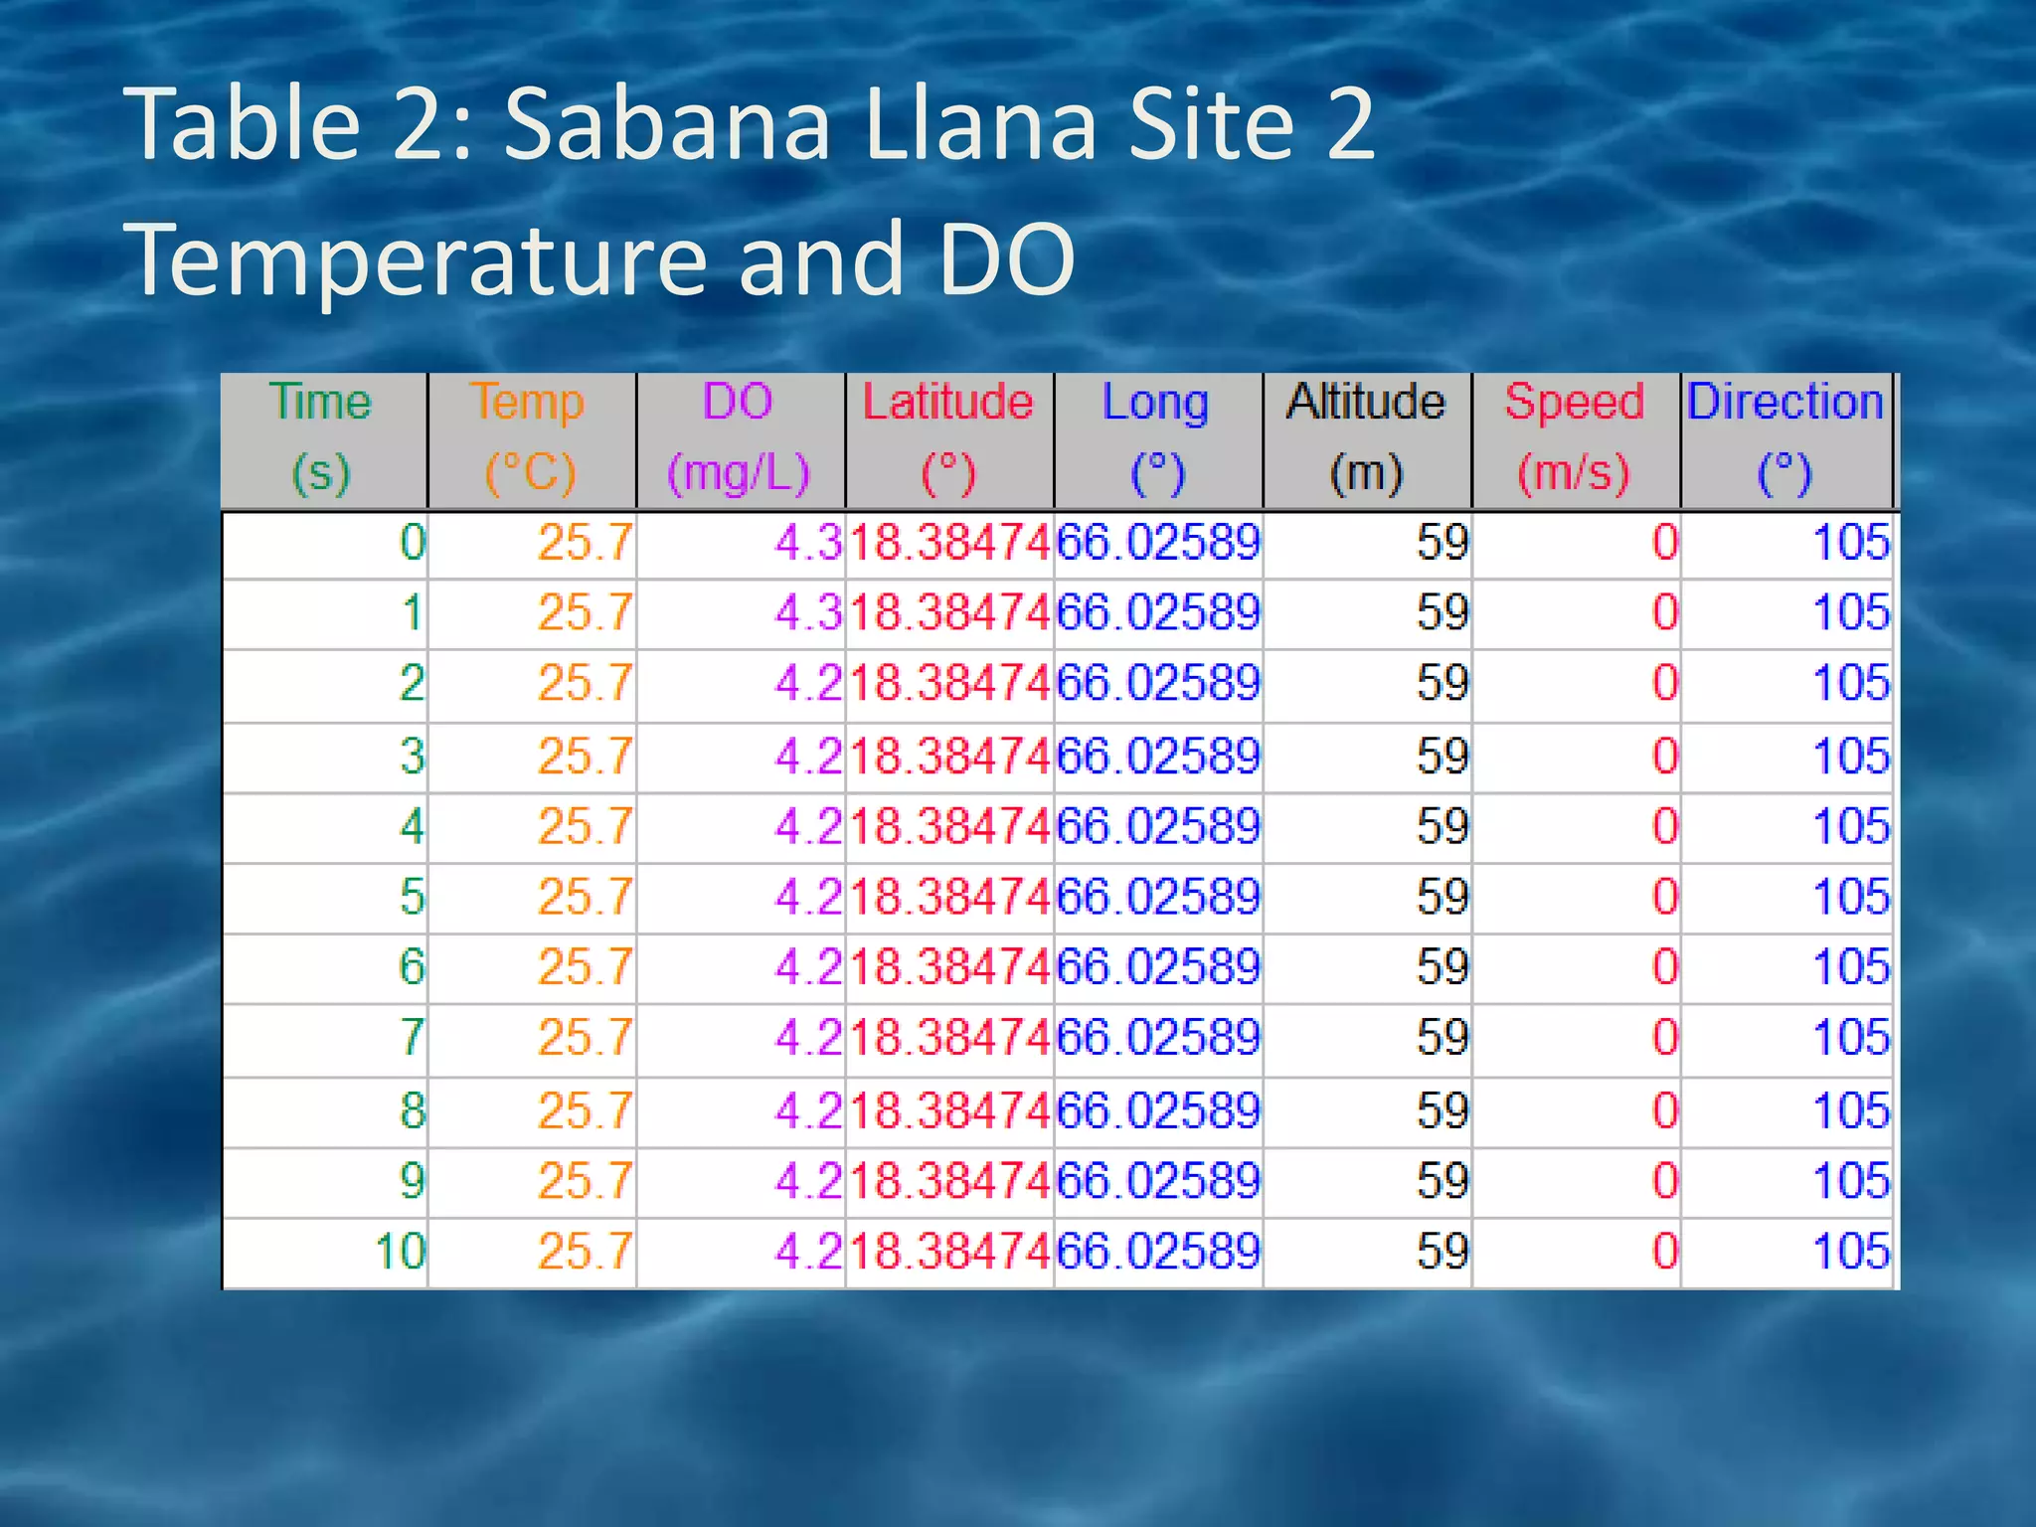Click the slide title 'Table 2: Sabana Llana Site 2'

749,123
